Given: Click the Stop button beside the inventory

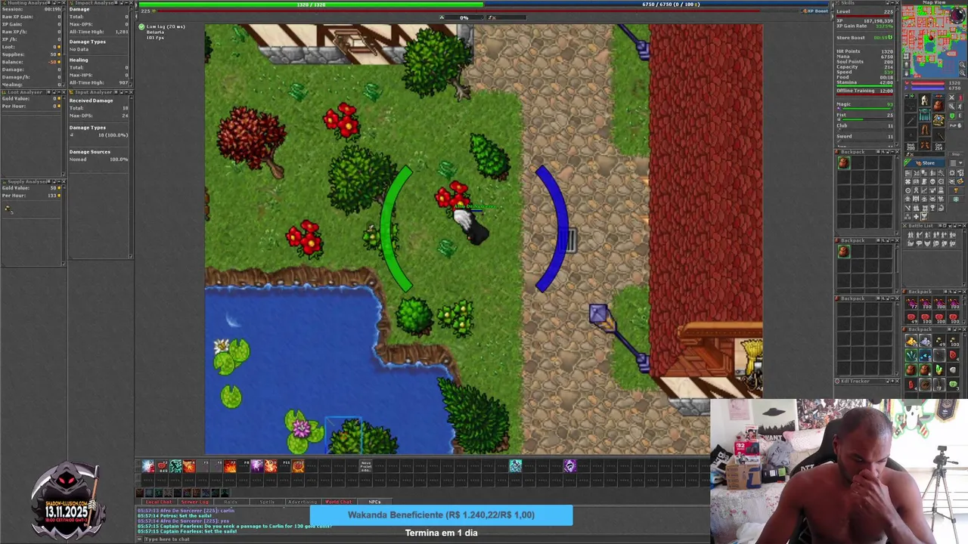Looking at the screenshot, I should 956,155.
